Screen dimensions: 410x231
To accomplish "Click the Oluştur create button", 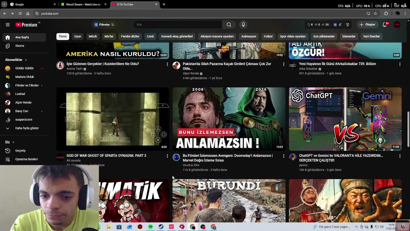I will click(367, 25).
